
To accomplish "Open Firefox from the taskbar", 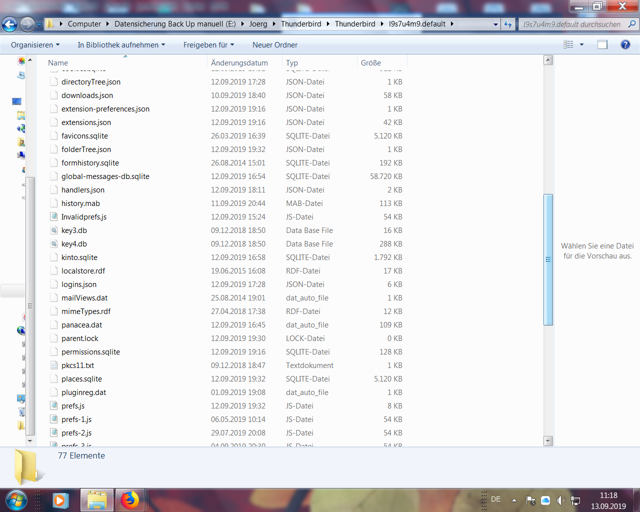I will (130, 500).
